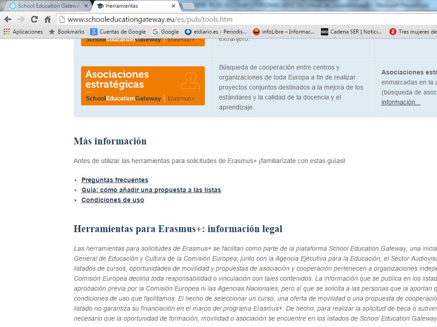Open the eldiario.es bookmark
Viewport: 437px width, 327px height.
[x=216, y=32]
